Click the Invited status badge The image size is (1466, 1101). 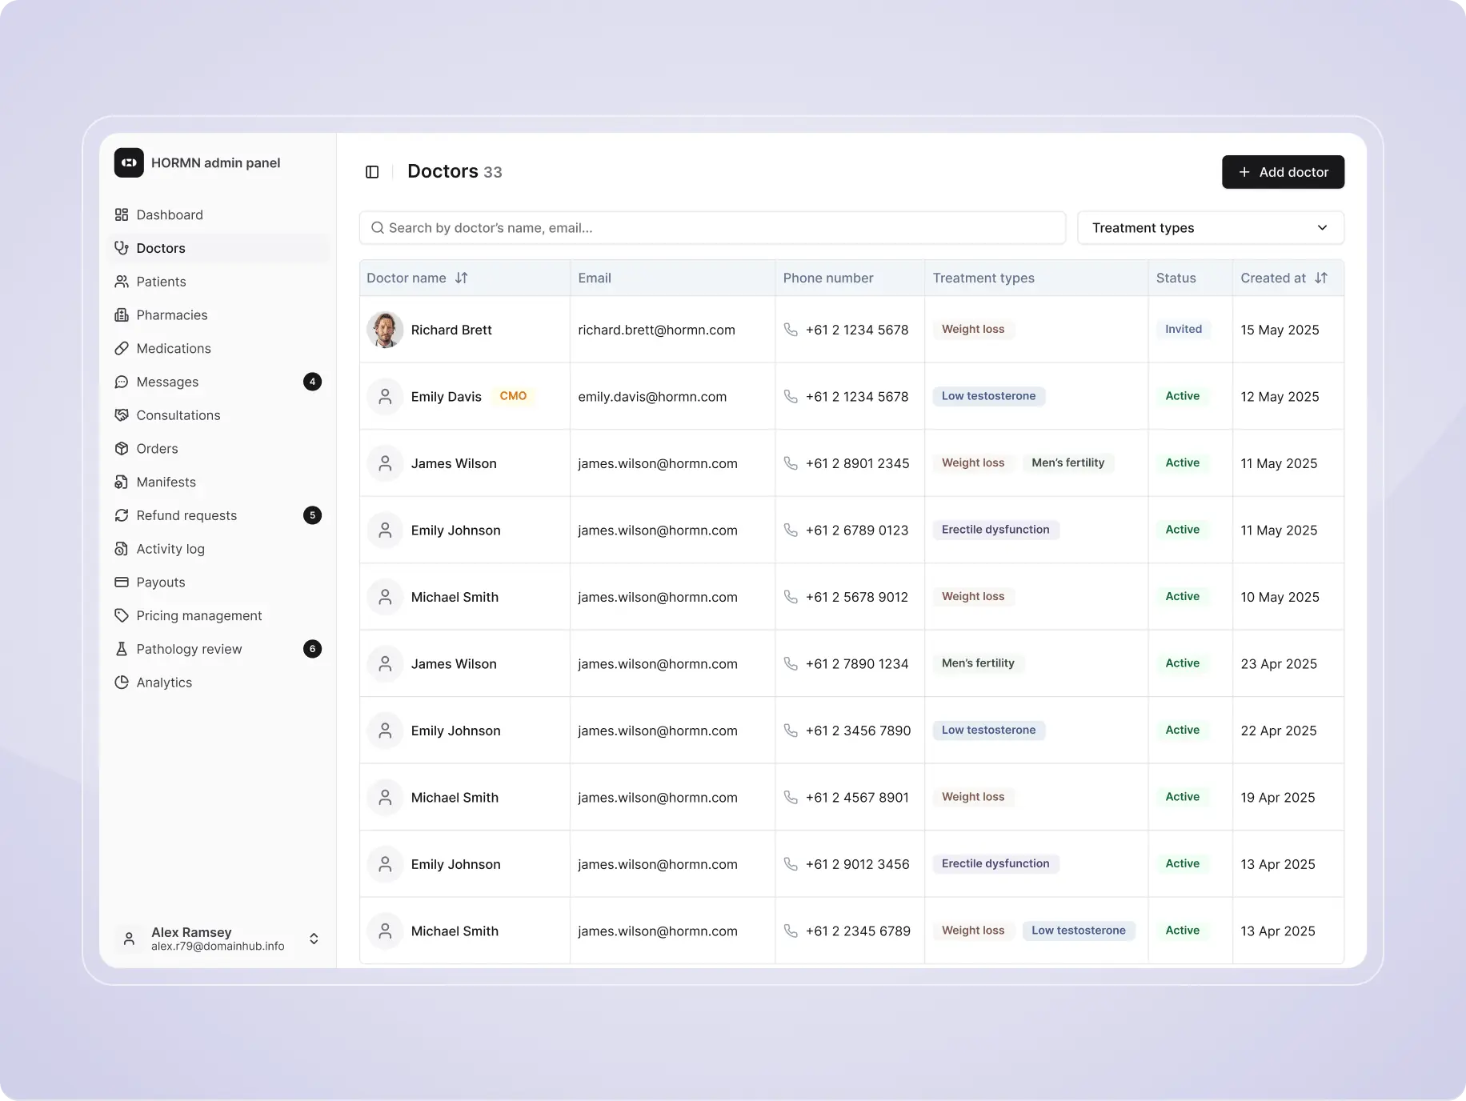coord(1183,330)
